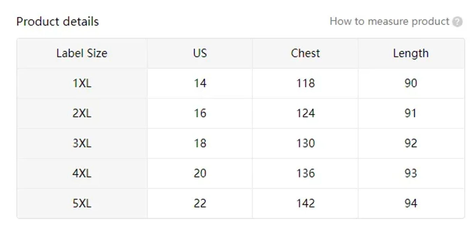Select the Label Size column header
475x228 pixels.
point(82,53)
